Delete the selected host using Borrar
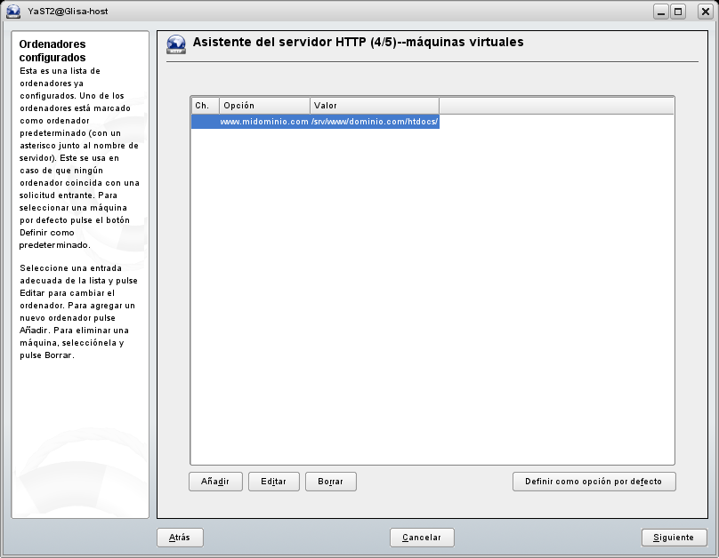The image size is (719, 558). pos(331,482)
